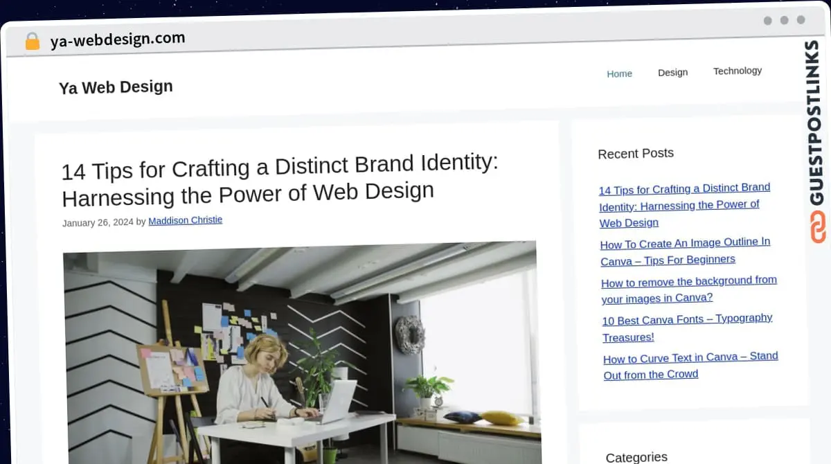831x464 pixels.
Task: Open sidebar link for 14 Tips brand identity
Action: coord(683,205)
